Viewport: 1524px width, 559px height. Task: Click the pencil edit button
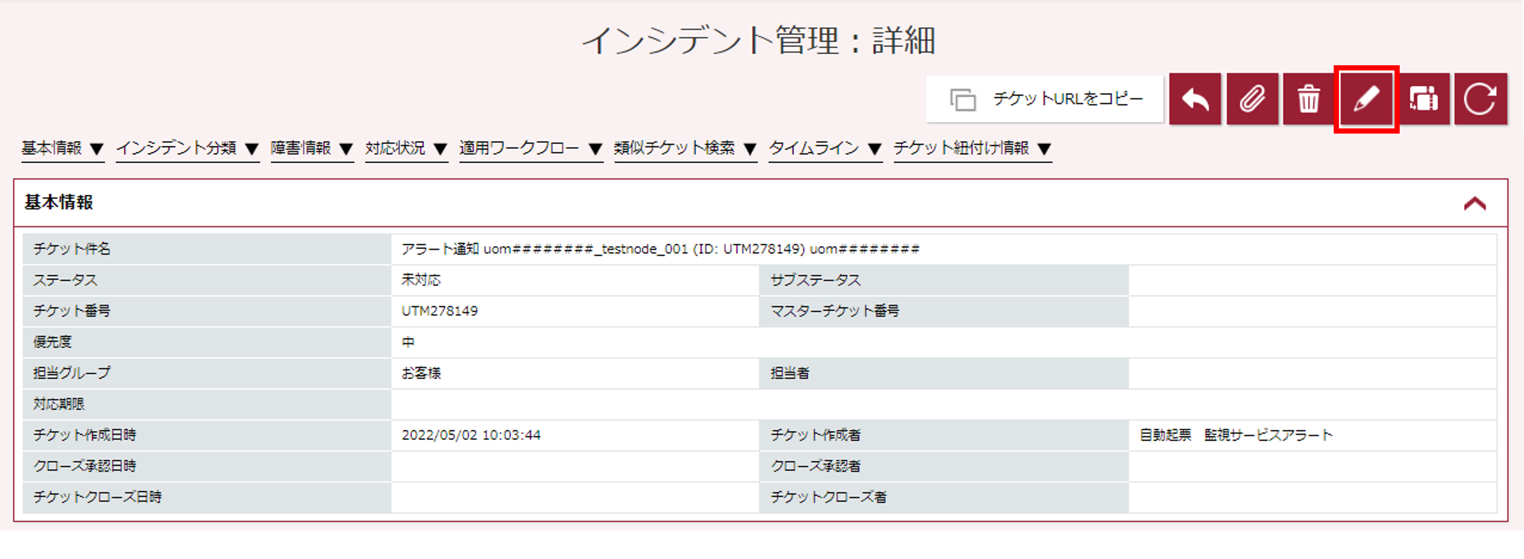tap(1366, 99)
